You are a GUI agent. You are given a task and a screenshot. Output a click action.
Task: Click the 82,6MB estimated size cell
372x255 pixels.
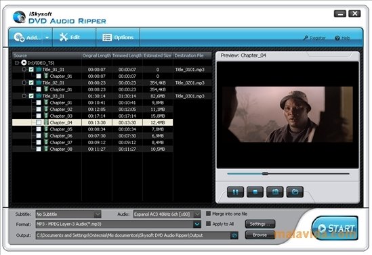tap(157, 96)
